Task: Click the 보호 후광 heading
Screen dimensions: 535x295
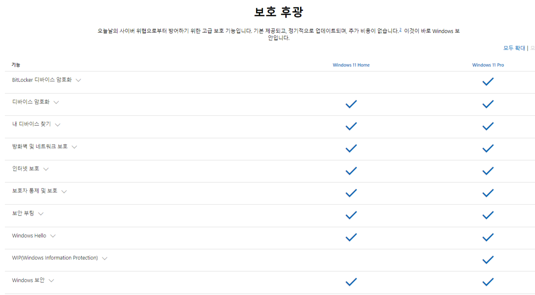Action: (278, 12)
